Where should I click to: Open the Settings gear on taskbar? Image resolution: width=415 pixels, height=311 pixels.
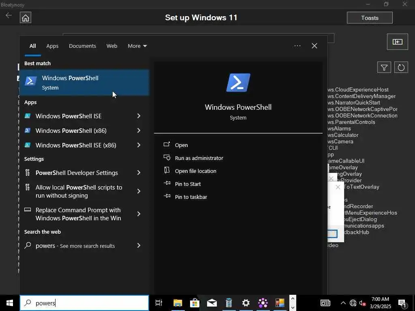246,303
